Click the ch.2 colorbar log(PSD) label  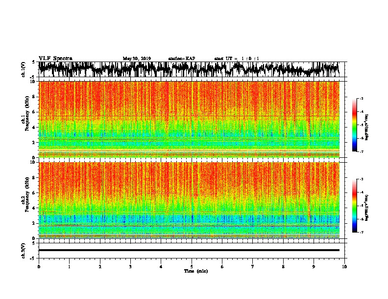[x=366, y=208]
